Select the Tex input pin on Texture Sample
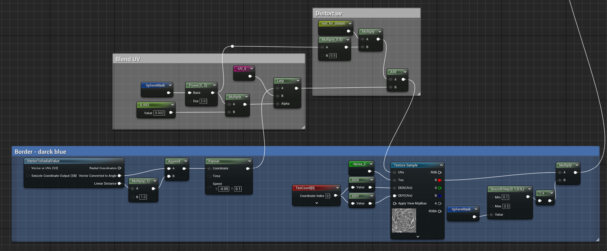Image resolution: width=607 pixels, height=251 pixels. 395,180
